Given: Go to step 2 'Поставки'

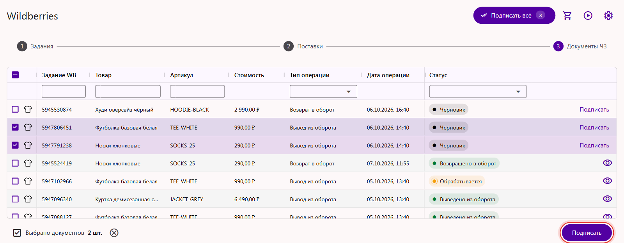Looking at the screenshot, I should coord(303,46).
